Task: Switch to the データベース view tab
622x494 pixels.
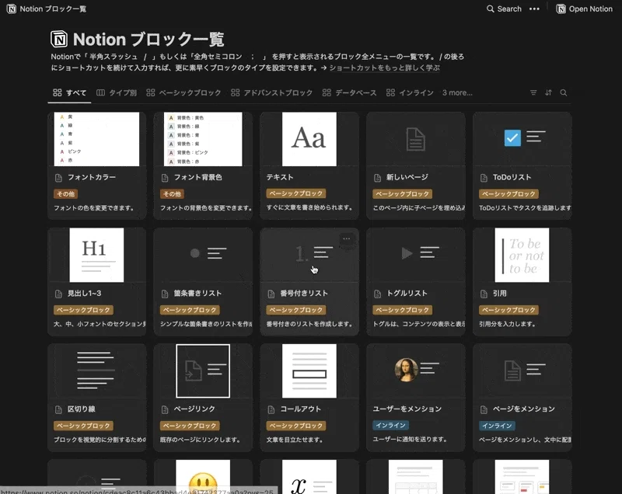Action: (349, 92)
